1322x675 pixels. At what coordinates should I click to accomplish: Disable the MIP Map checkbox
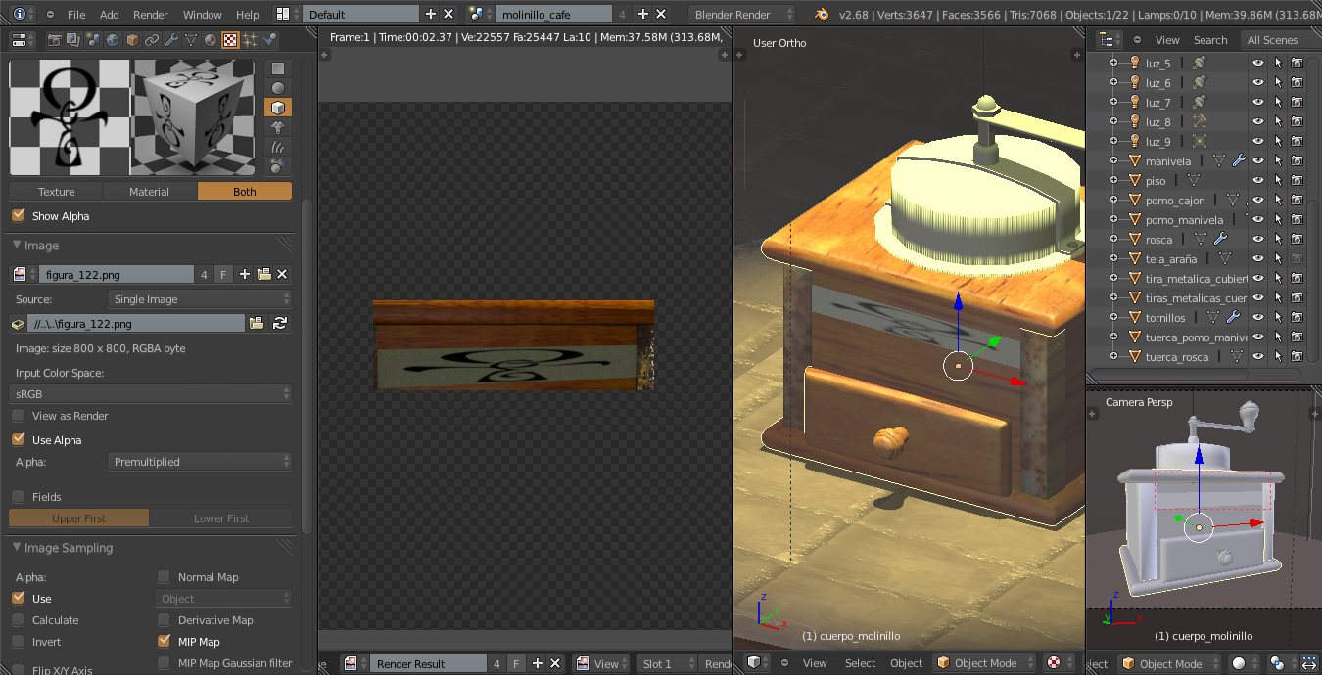164,642
